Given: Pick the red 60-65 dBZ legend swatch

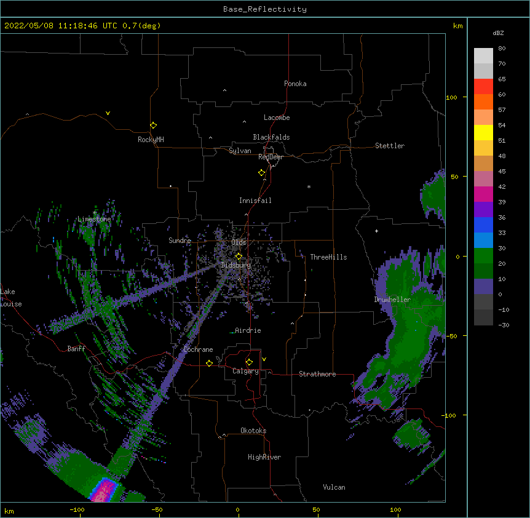Looking at the screenshot, I should [x=483, y=86].
